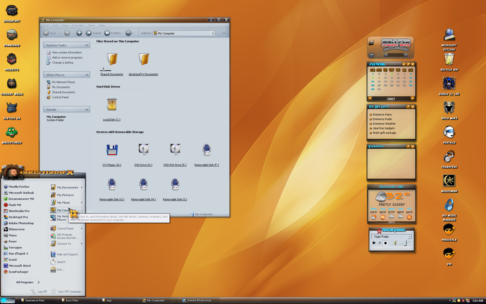Click the Up folder toolbar button
Image resolution: width=486 pixels, height=304 pixels.
point(79,33)
